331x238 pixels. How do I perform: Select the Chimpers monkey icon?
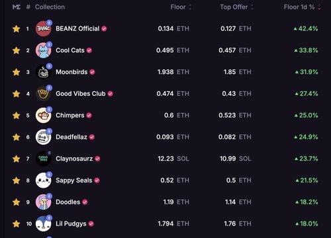(x=44, y=115)
